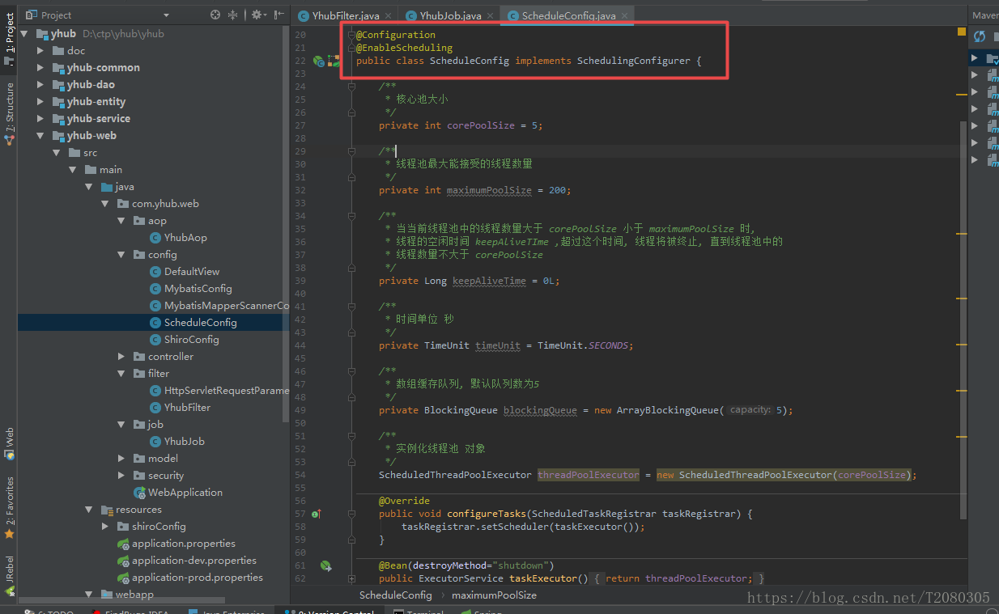Viewport: 999px width, 614px height.
Task: Collapse the configureTasks method fold at line 57
Action: 351,514
